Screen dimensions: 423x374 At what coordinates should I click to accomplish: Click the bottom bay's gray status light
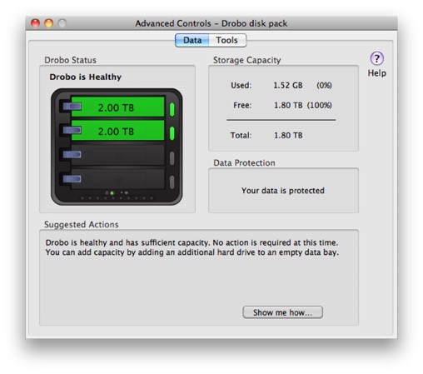click(x=172, y=182)
